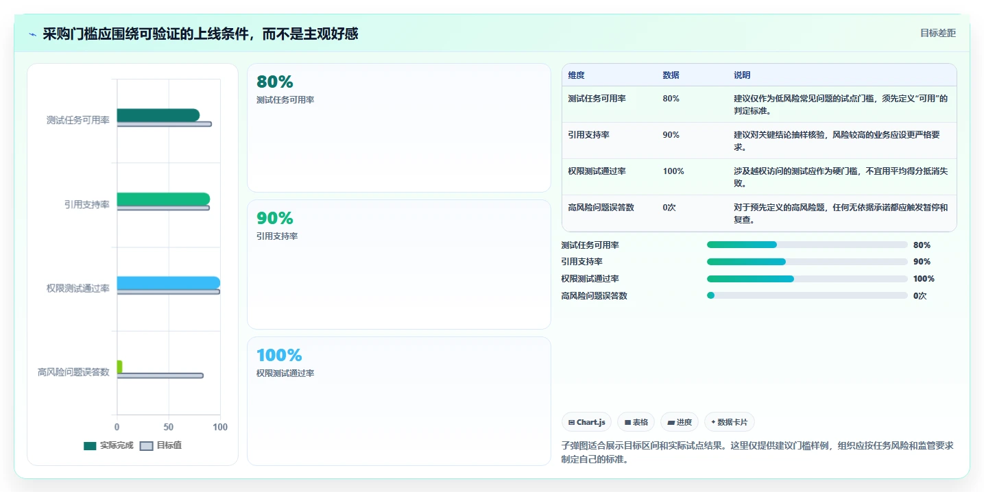Click the gray target bar for 高风险问题误答数

[x=160, y=376]
